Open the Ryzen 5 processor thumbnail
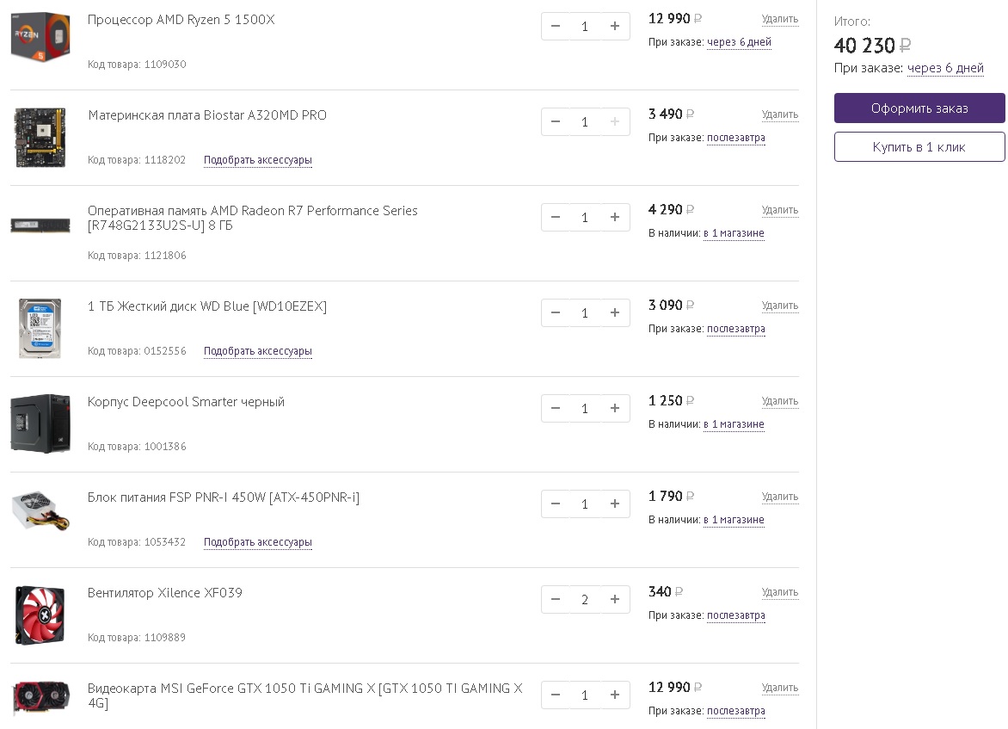This screenshot has height=729, width=1008. coord(40,37)
